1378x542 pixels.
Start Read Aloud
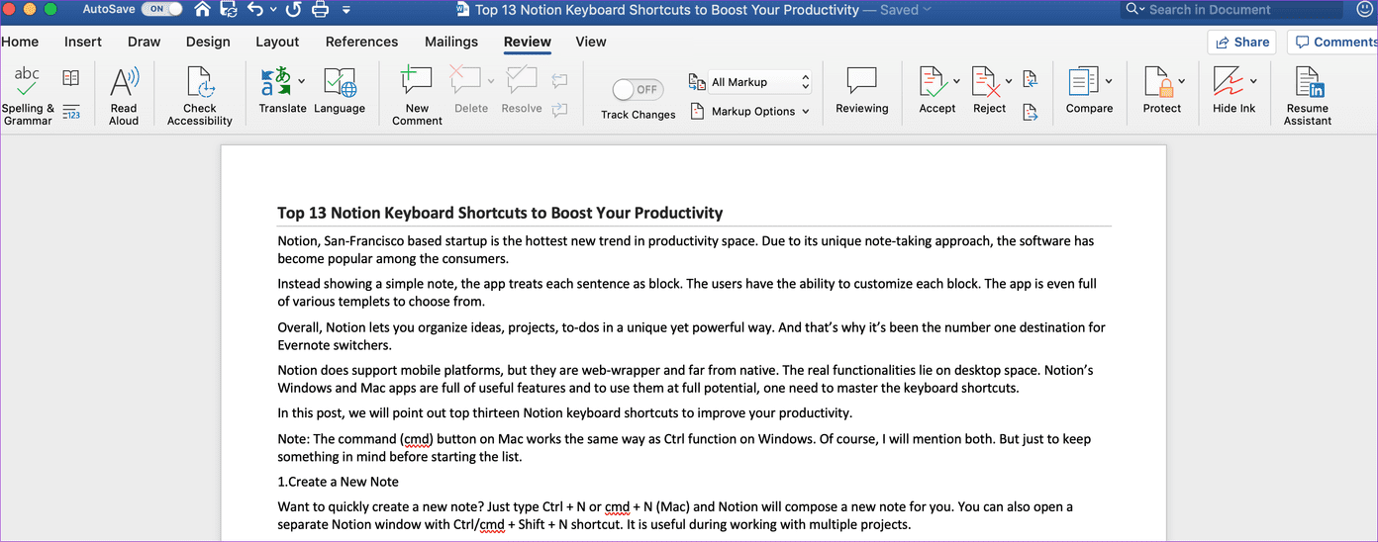click(x=124, y=96)
